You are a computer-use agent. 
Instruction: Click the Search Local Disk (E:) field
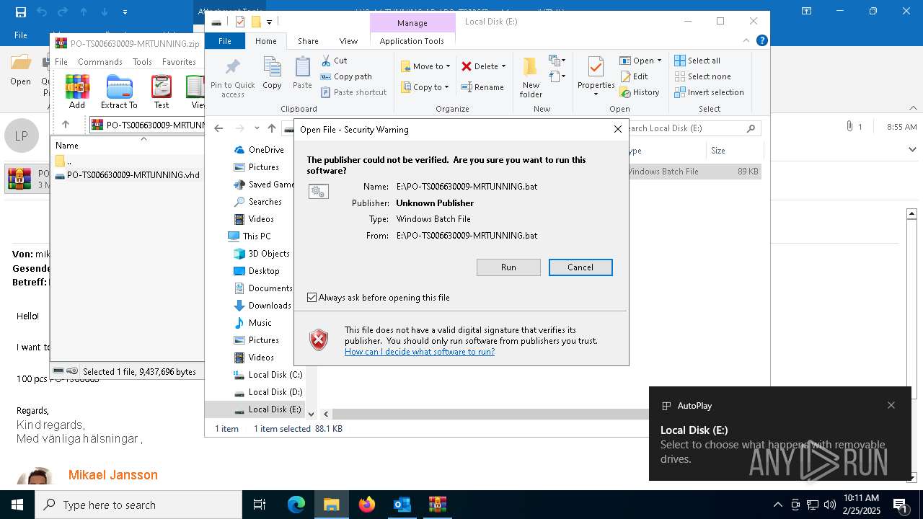point(692,128)
